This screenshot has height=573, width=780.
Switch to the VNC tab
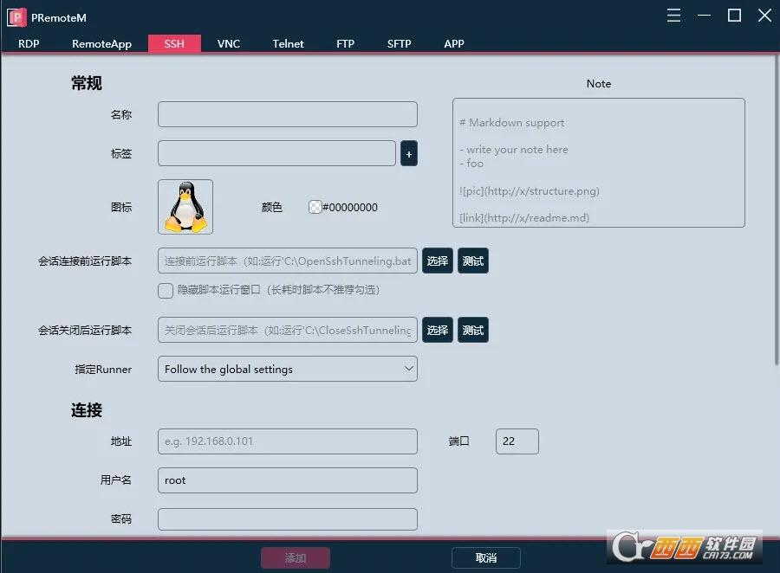point(229,44)
